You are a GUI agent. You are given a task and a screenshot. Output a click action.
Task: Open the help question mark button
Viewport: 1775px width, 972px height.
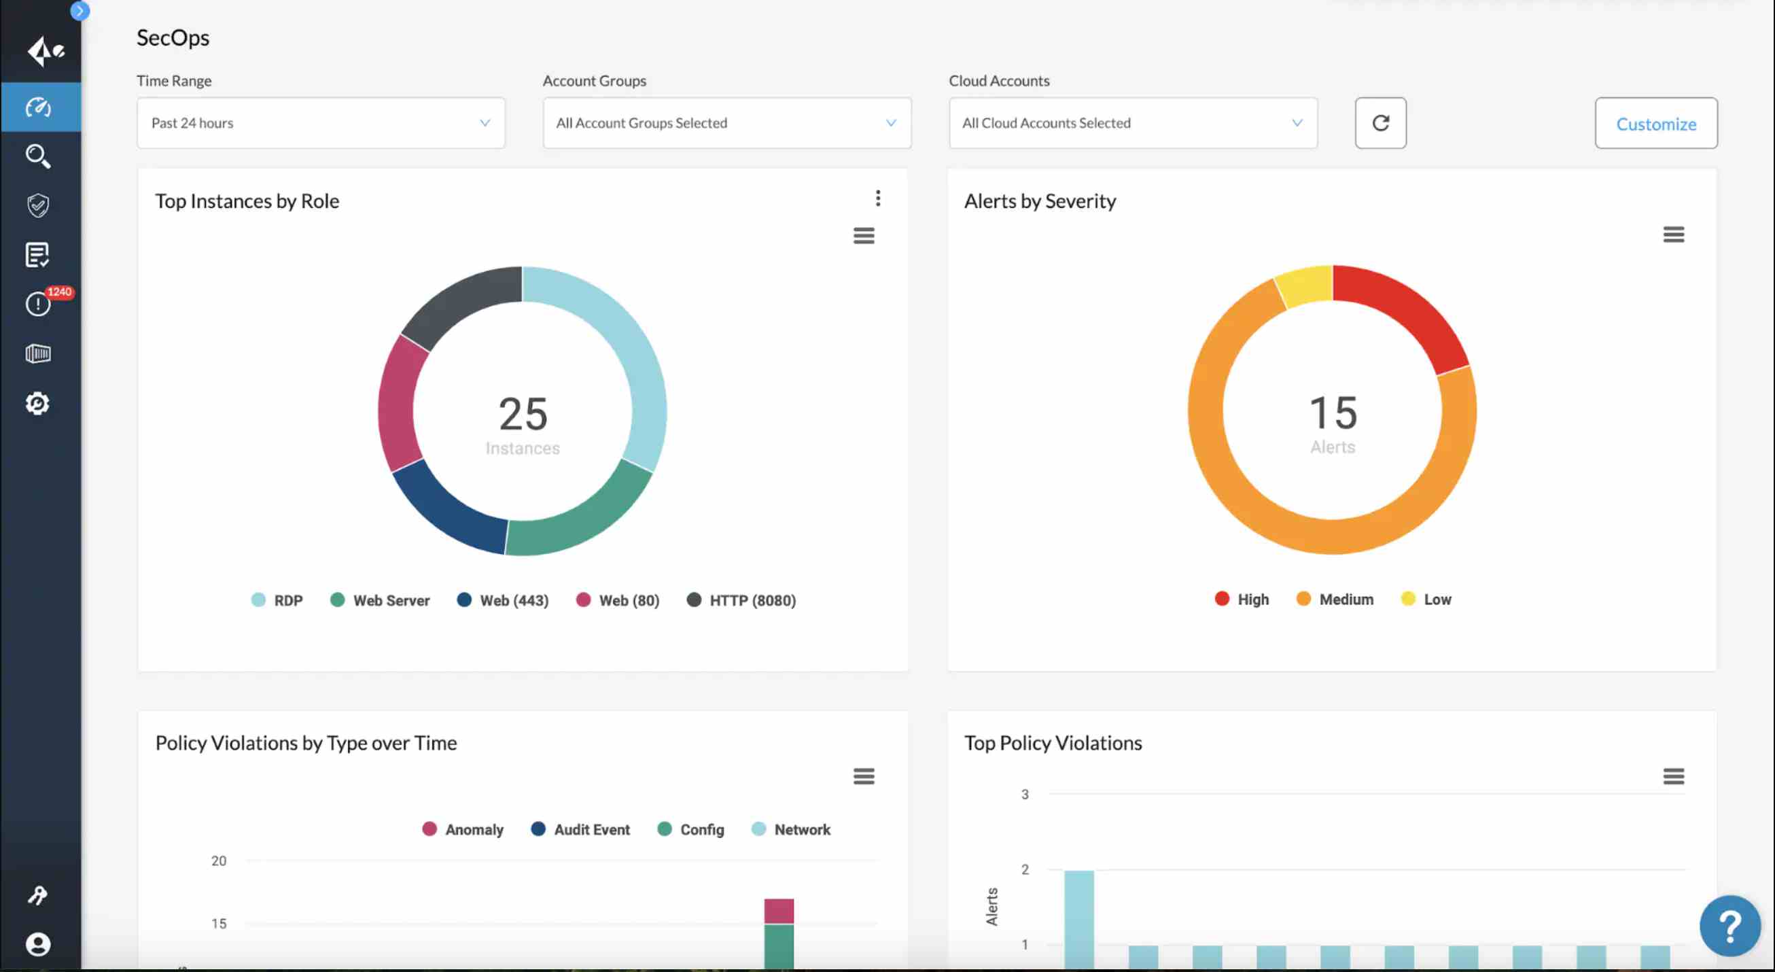pos(1729,926)
